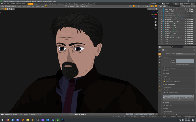Click the Blender logo menu icon
Screen dimensions: 196x122
pos(2,4)
